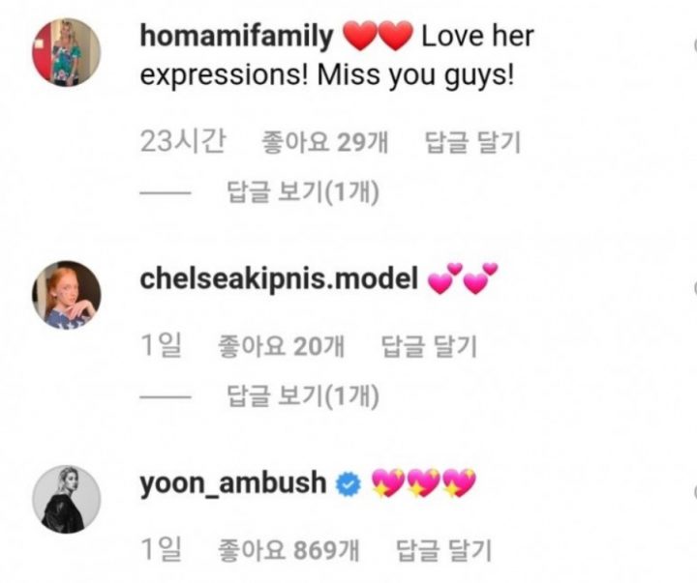
Task: Expand replies under chelseakipnis.model comment
Action: pos(303,396)
